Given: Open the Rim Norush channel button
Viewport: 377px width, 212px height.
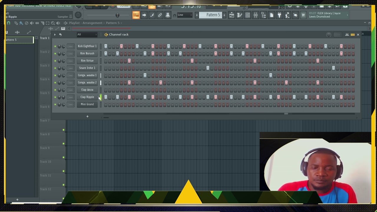Looking at the screenshot, I should pyautogui.click(x=87, y=54).
